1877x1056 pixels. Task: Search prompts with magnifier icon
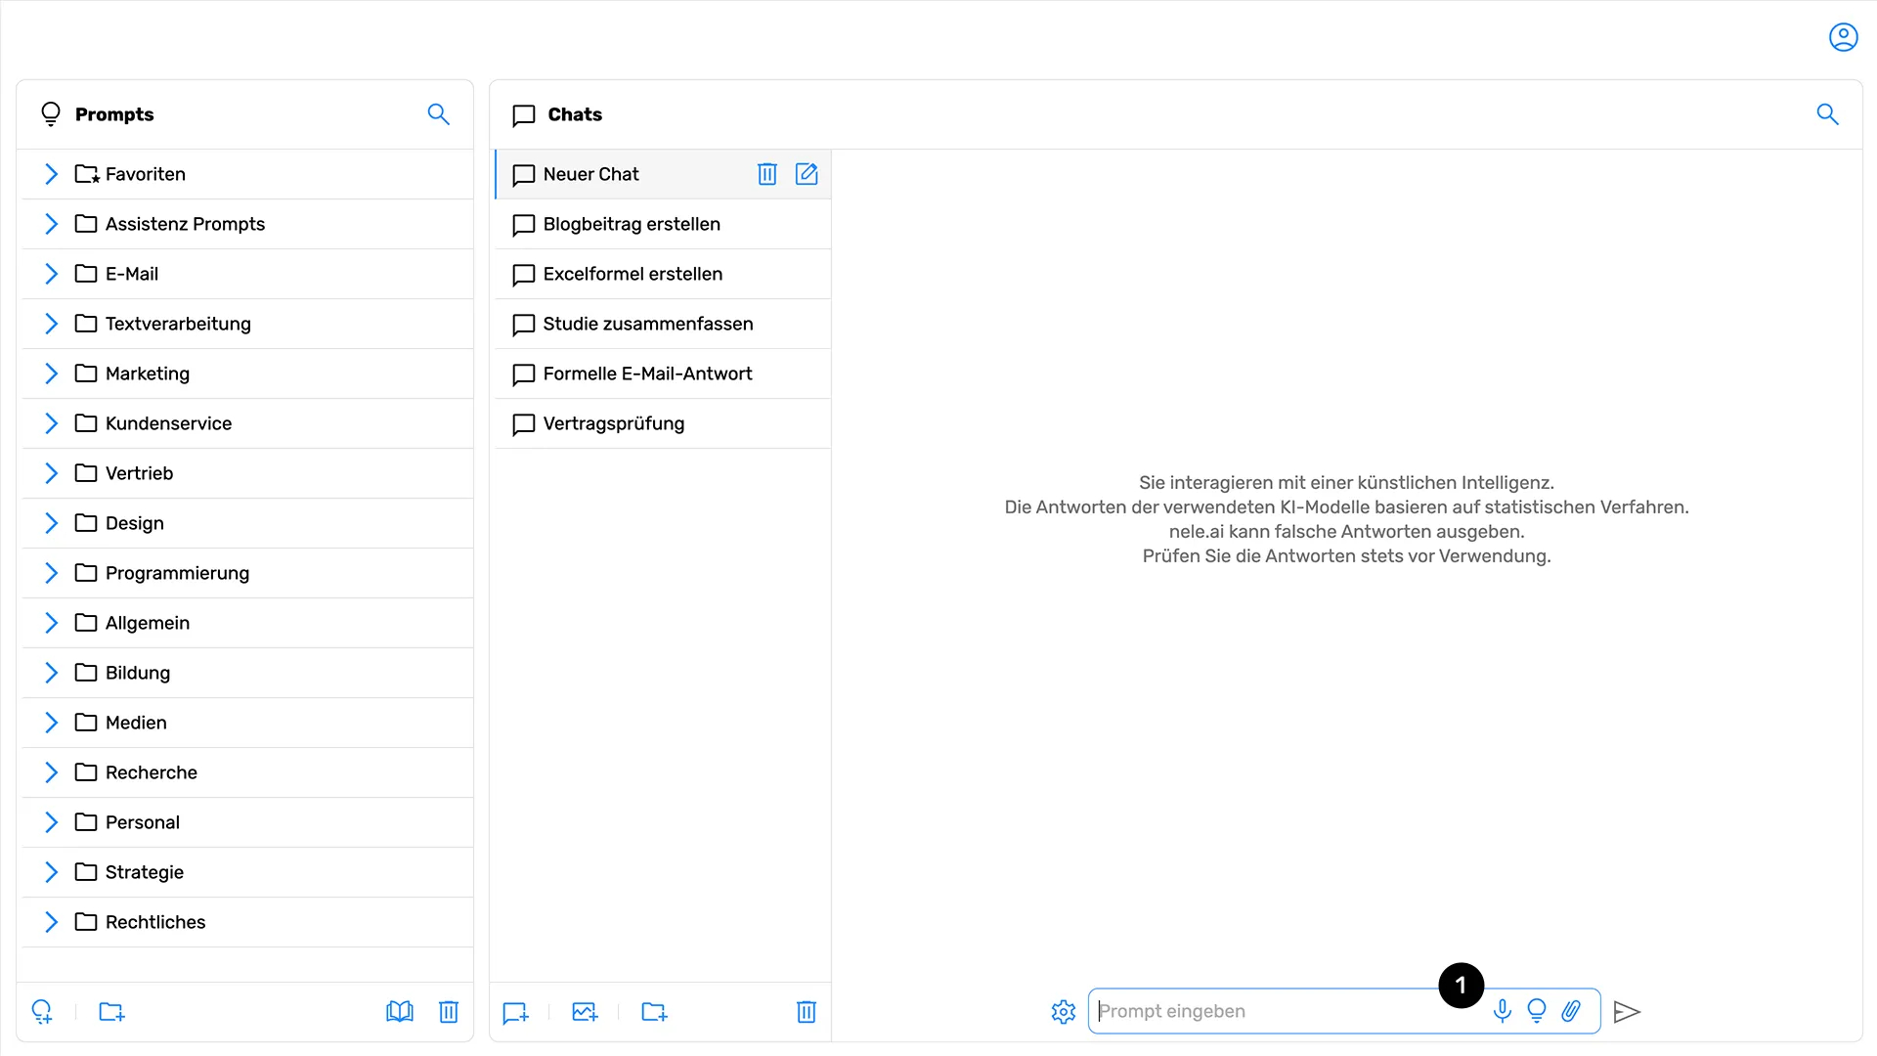coord(439,114)
